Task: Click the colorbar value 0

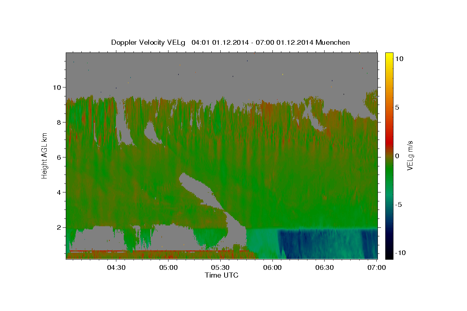Action: (x=397, y=155)
